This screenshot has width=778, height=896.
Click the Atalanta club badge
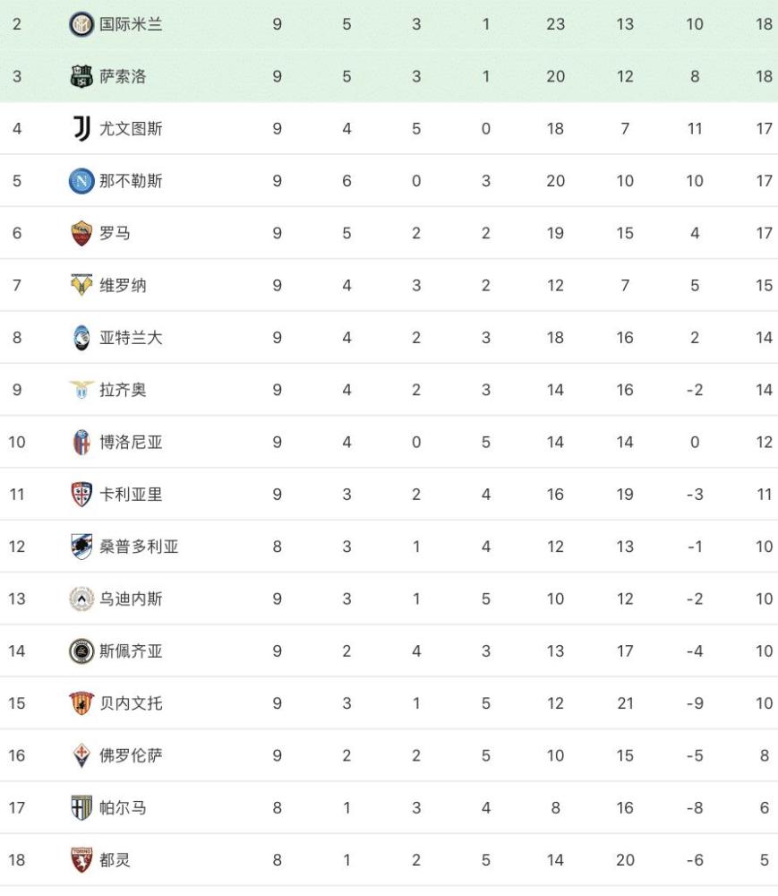click(x=81, y=338)
